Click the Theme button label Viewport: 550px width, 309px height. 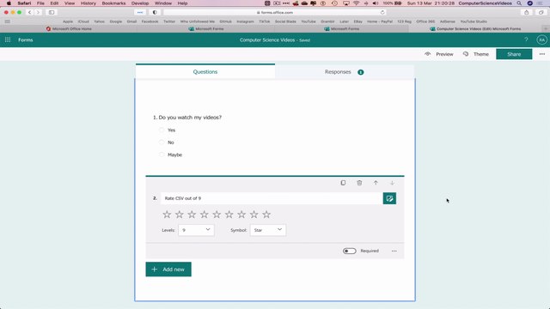[x=481, y=54]
